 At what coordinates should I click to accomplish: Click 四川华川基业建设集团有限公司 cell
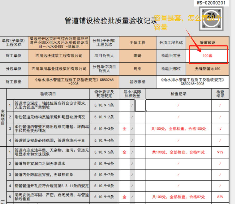tap(59, 69)
